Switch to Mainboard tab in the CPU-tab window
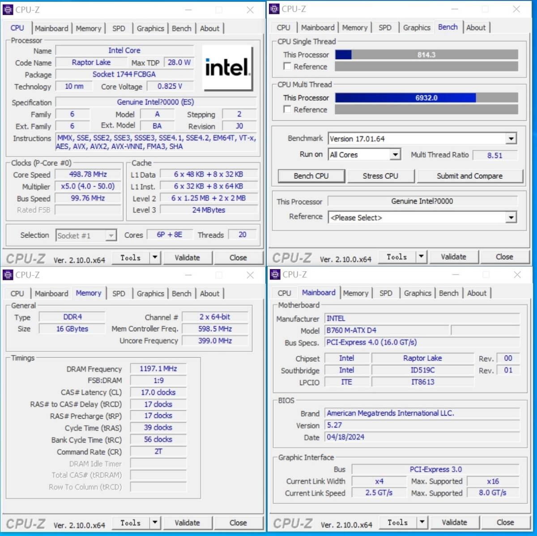Screen dimensions: 537x536 (51, 28)
